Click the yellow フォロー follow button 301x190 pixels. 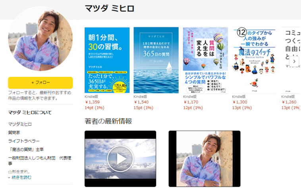(x=41, y=83)
